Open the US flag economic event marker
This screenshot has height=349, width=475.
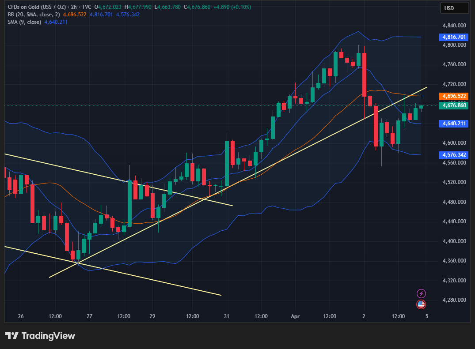coord(421,304)
